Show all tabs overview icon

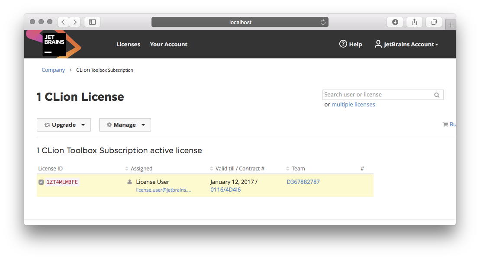434,22
